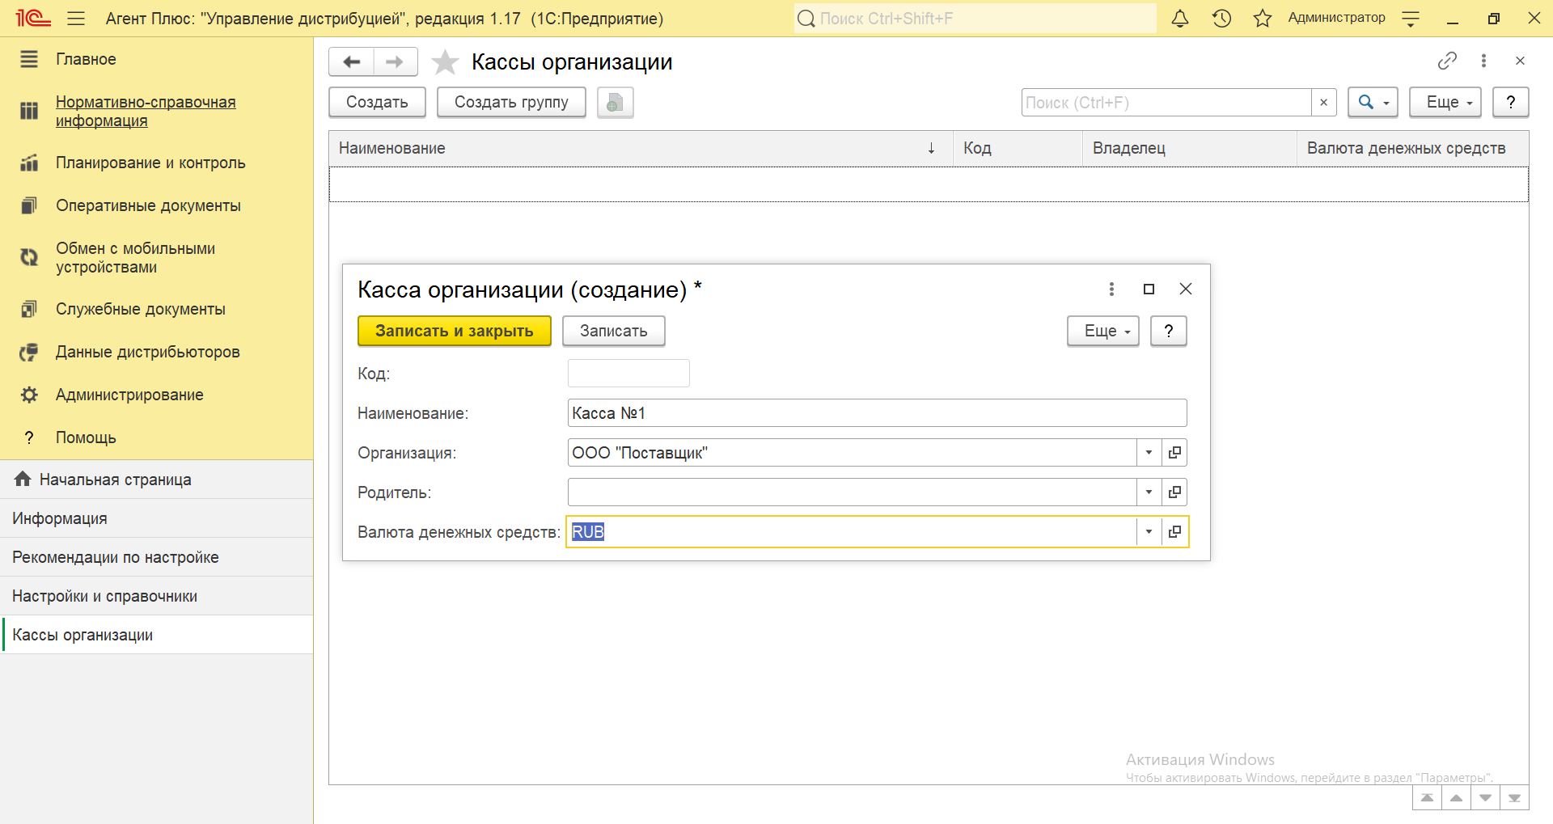
Task: Sort by Наименование column header
Action: (x=641, y=148)
